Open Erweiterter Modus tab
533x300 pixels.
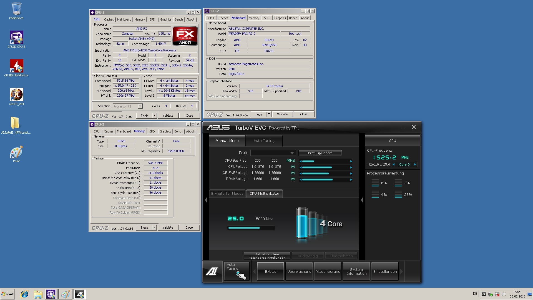(227, 194)
